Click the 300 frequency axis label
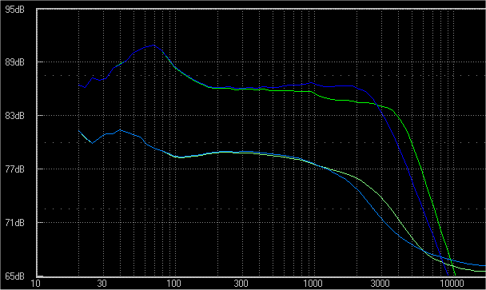 [x=241, y=284]
